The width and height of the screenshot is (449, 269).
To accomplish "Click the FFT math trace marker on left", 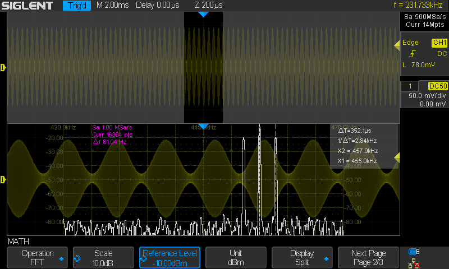I will click(x=3, y=180).
